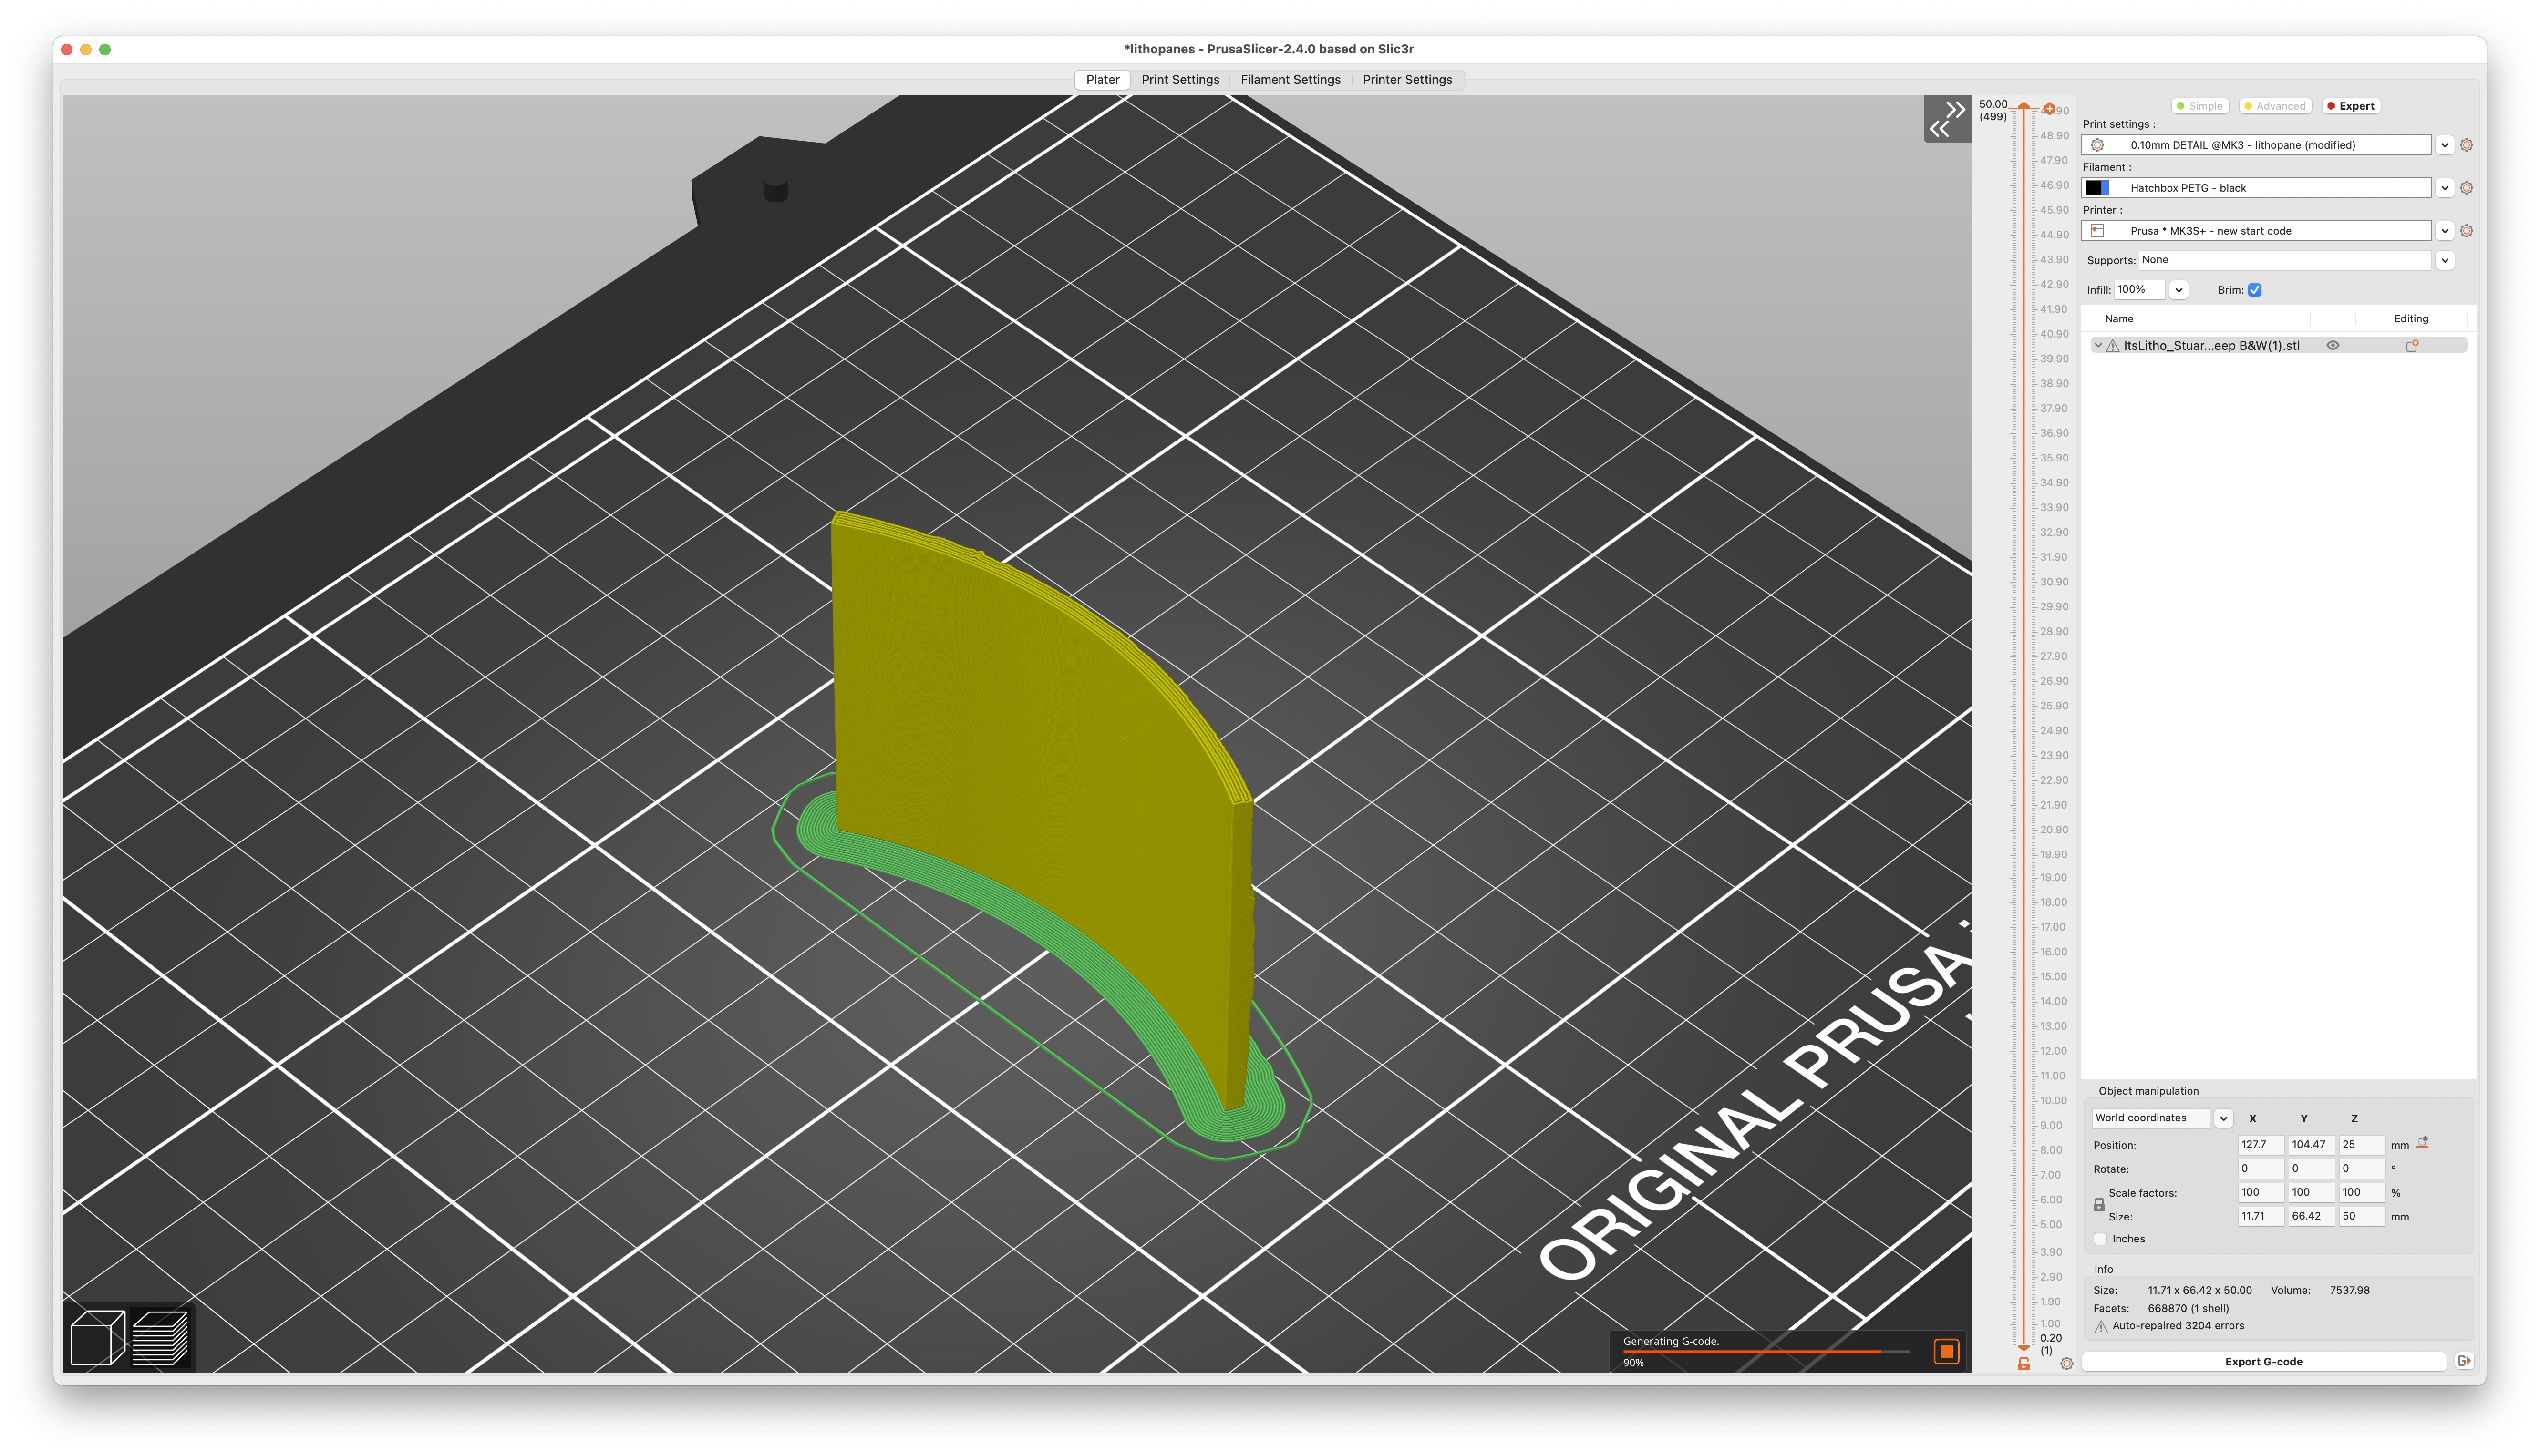Open the print settings gear icon
Viewport: 2540px width, 1456px height.
[x=2466, y=144]
